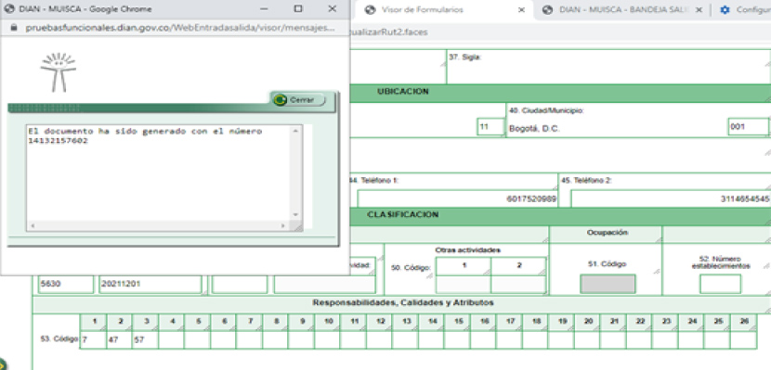The width and height of the screenshot is (771, 370).
Task: Click the Responsabilidades código cell containing 47
Action: 120,339
